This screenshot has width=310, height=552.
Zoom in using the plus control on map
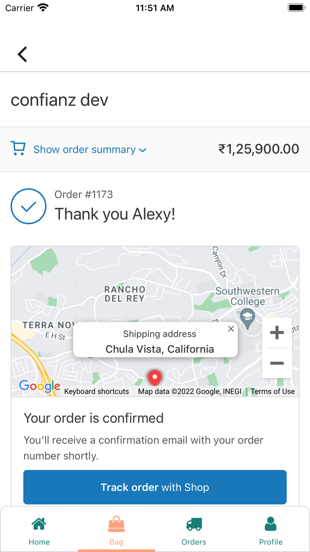pos(277,333)
